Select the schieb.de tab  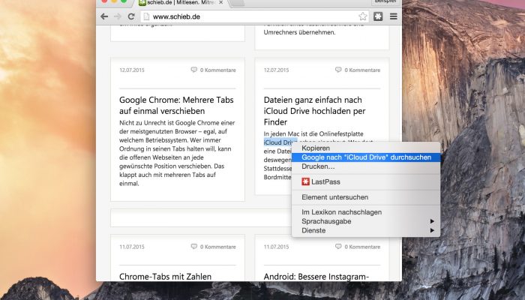181,3
